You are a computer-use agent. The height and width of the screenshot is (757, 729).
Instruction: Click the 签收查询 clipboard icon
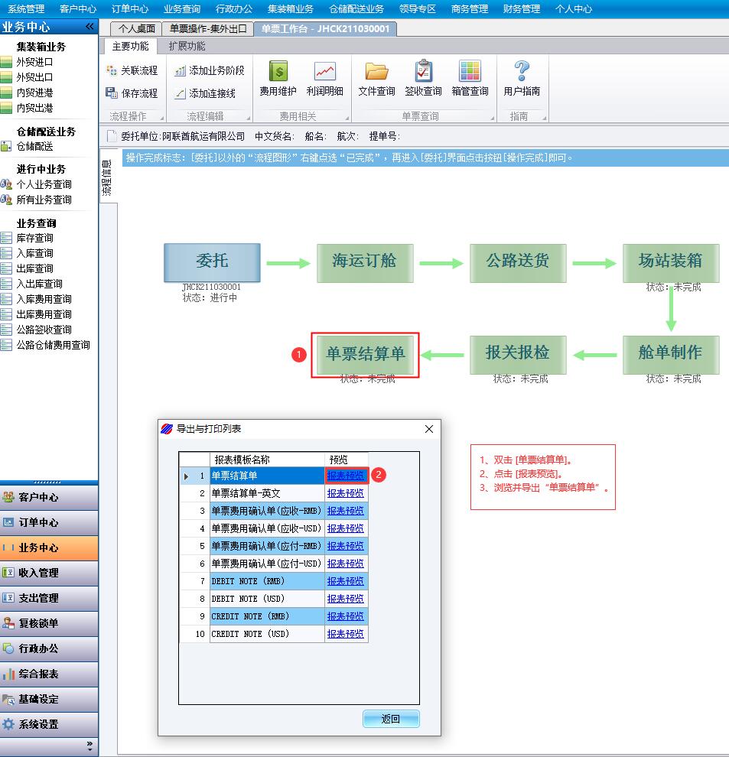[x=423, y=79]
